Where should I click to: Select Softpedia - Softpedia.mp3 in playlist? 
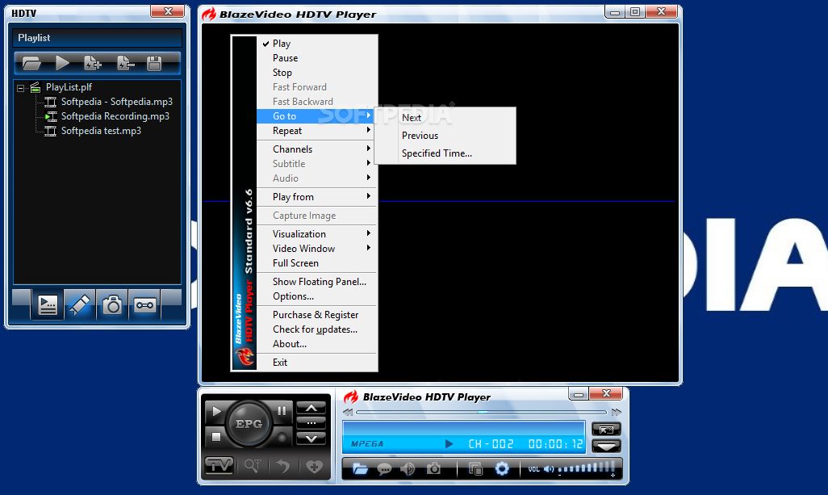tap(117, 102)
